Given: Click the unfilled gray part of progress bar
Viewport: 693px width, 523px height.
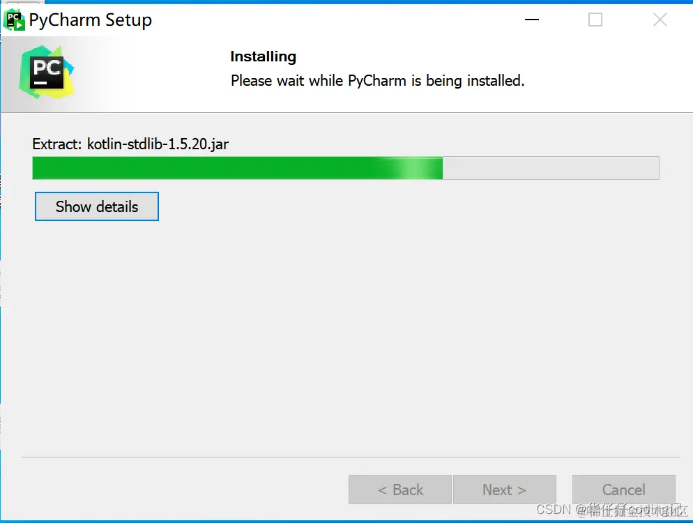Looking at the screenshot, I should 551,168.
